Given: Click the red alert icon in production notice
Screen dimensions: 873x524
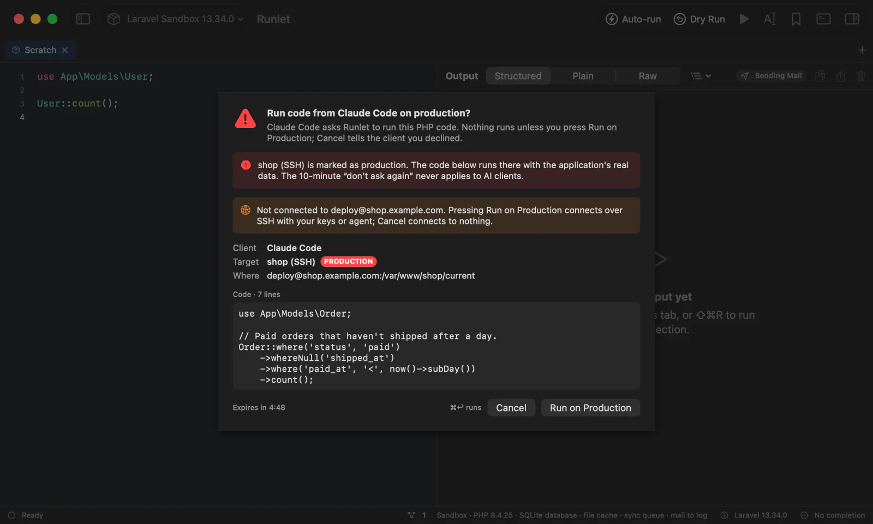Looking at the screenshot, I should coord(246,165).
